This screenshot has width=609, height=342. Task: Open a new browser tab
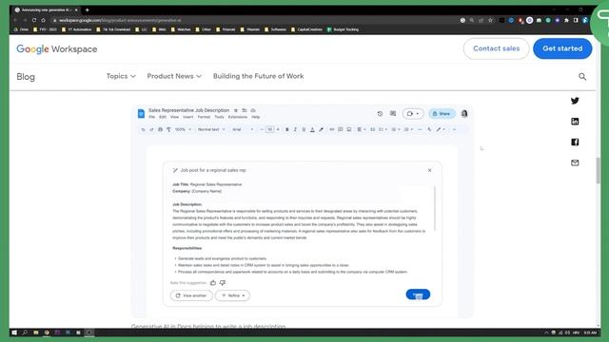(x=87, y=9)
